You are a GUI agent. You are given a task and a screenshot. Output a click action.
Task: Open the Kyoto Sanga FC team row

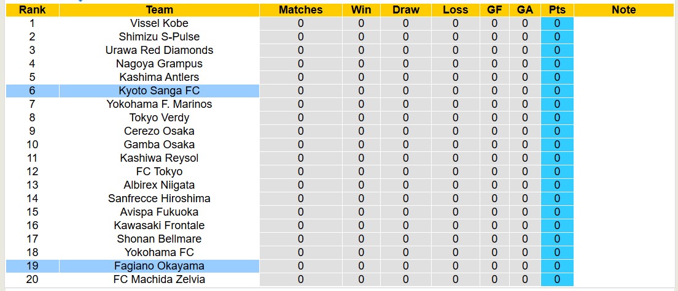159,91
